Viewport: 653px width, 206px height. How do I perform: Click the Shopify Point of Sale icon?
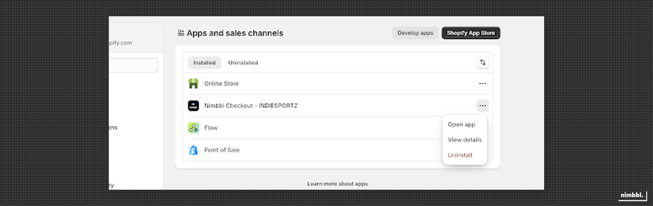click(x=193, y=150)
